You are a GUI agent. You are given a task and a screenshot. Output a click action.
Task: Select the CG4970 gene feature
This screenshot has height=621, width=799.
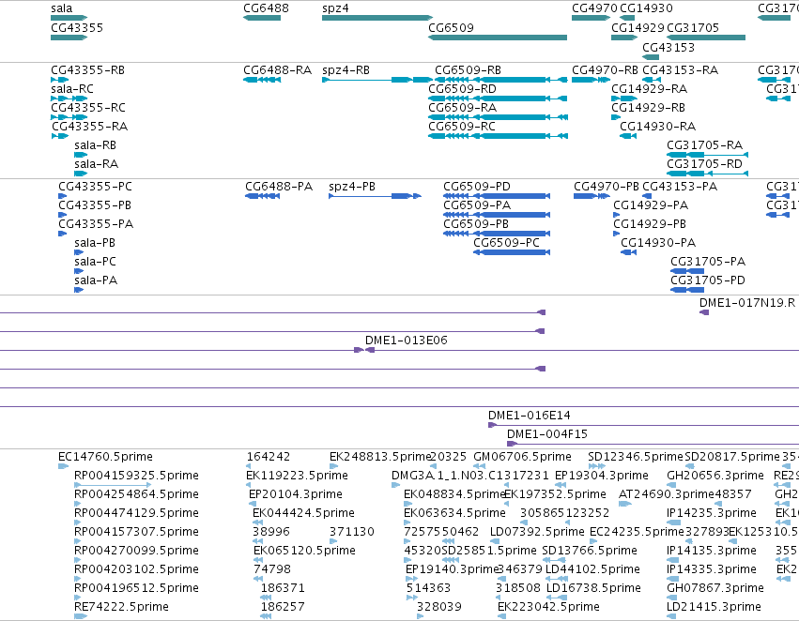(591, 18)
